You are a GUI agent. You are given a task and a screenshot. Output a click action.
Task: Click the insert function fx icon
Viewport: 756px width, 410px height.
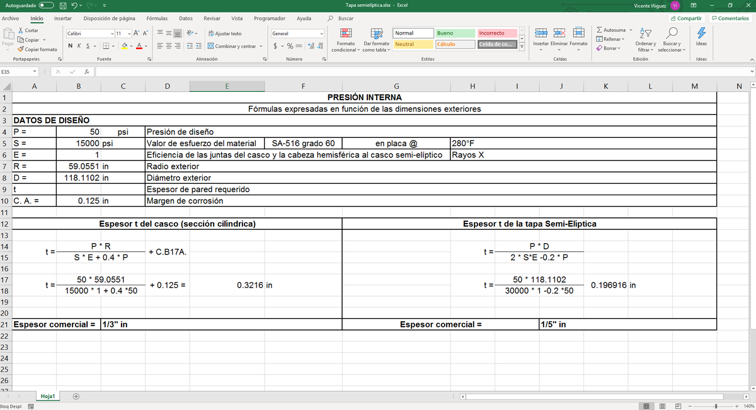[x=86, y=72]
